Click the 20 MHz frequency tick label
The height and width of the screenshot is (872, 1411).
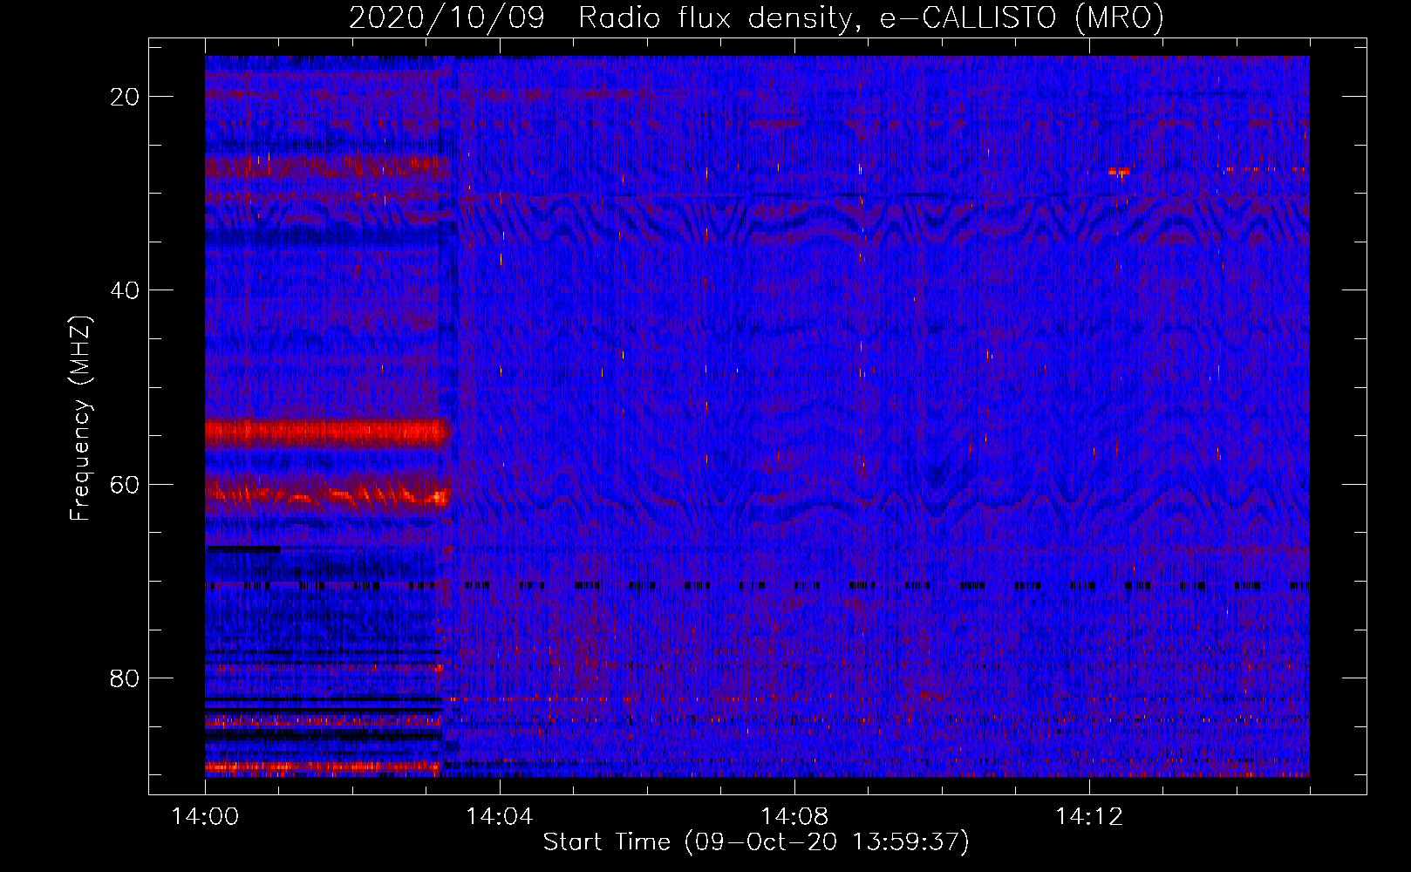(x=125, y=97)
